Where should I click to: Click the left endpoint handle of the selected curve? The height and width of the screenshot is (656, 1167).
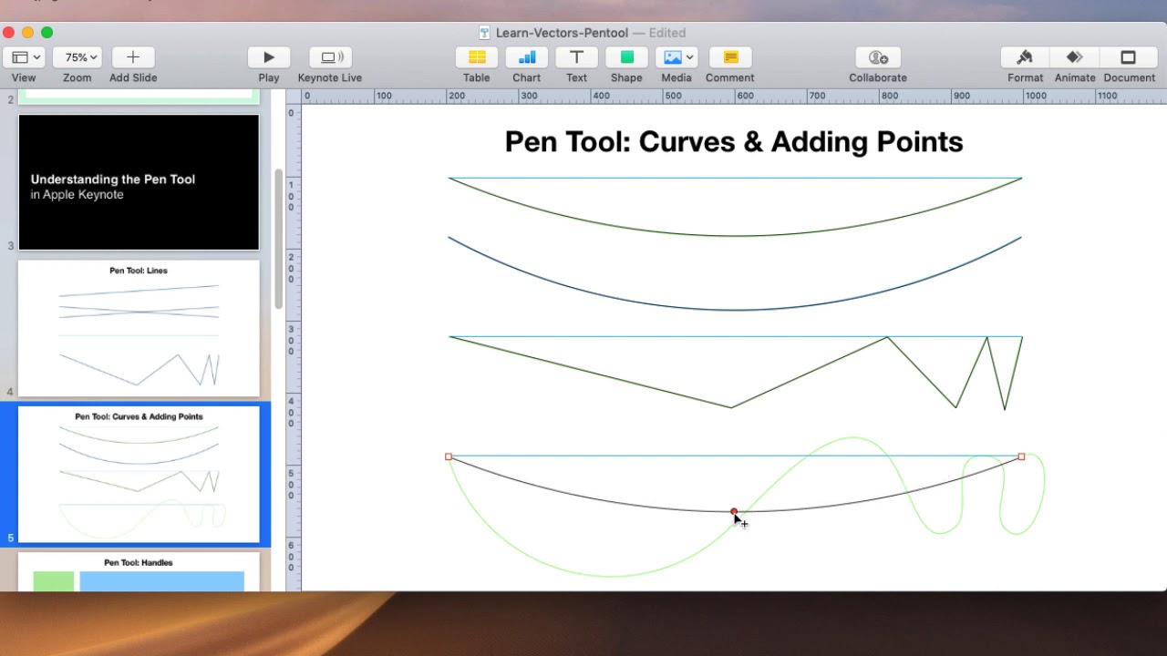[449, 456]
